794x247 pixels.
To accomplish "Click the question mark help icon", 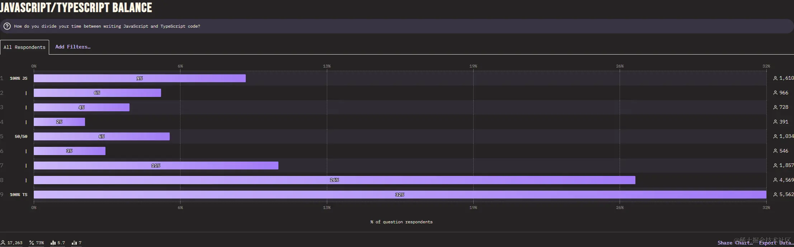I will (x=7, y=26).
